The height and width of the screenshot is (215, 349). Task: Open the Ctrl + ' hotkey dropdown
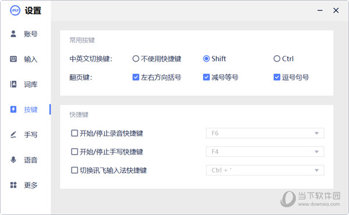[x=265, y=170]
